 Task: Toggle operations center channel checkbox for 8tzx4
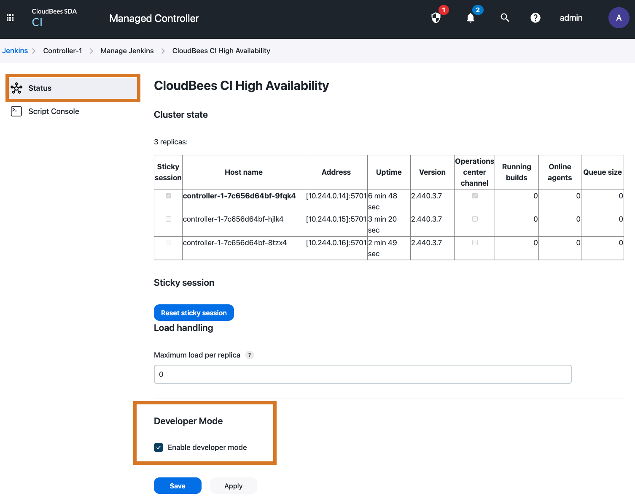pos(475,243)
